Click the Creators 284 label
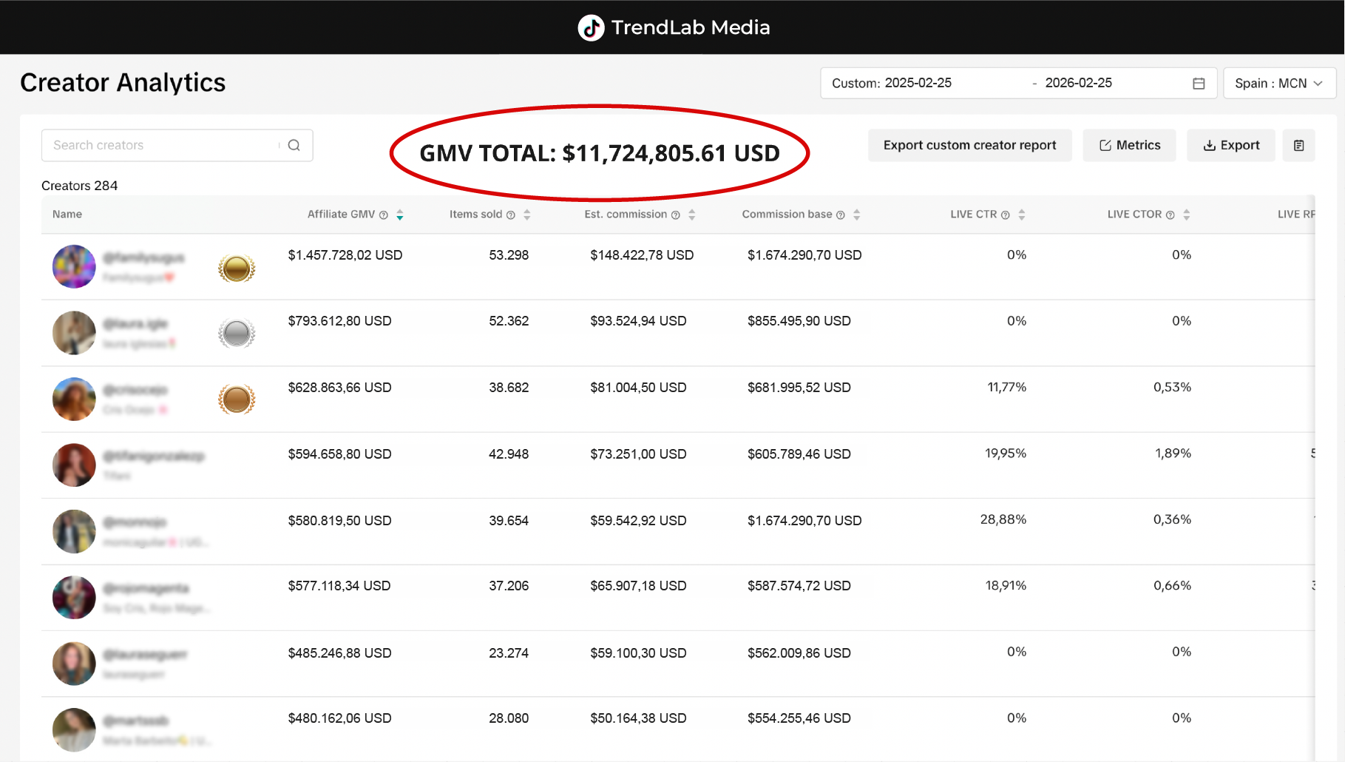1345x762 pixels. pos(80,185)
